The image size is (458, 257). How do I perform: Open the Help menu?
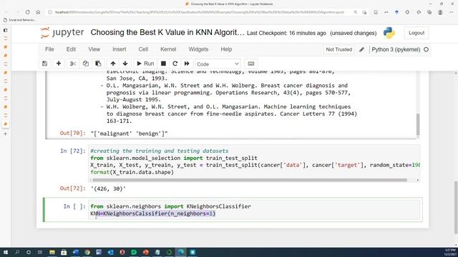[x=226, y=49]
